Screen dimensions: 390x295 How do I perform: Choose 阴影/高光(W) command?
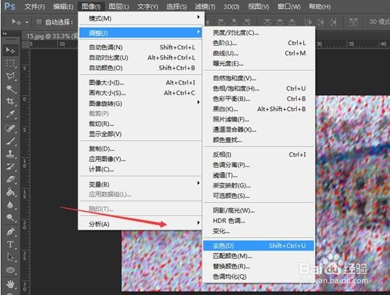click(x=259, y=210)
